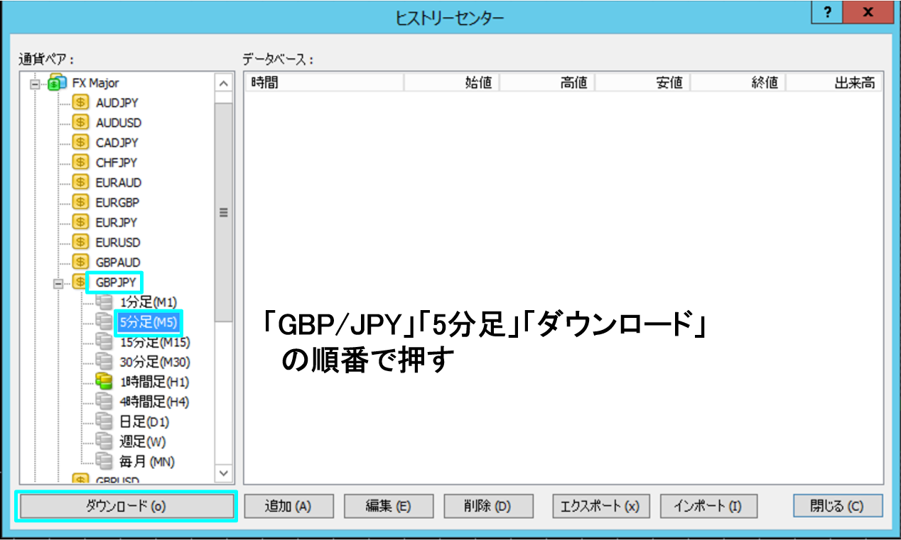Screen dimensions: 901x540
Task: Collapse the FX Major tree node
Action: coord(34,84)
